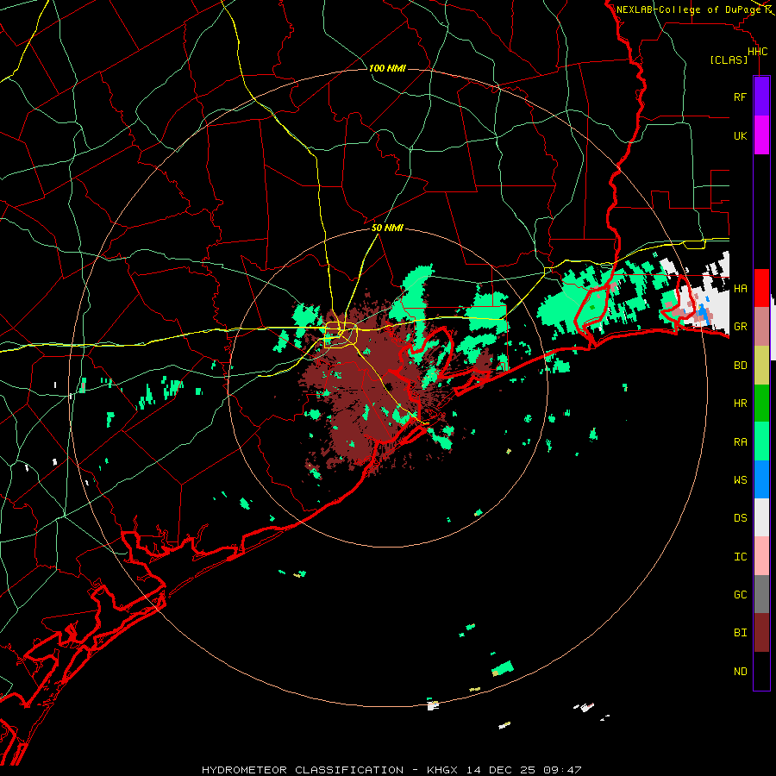Click the white DS legend color swatch
The width and height of the screenshot is (776, 776).
pyautogui.click(x=761, y=517)
